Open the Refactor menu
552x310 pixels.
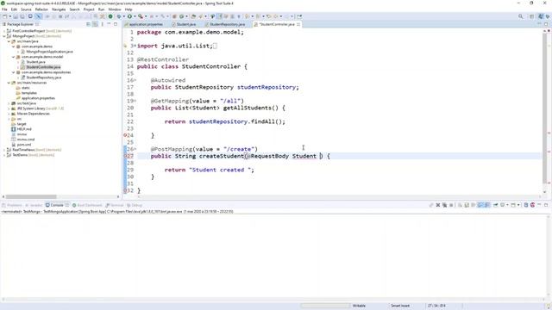click(41, 9)
